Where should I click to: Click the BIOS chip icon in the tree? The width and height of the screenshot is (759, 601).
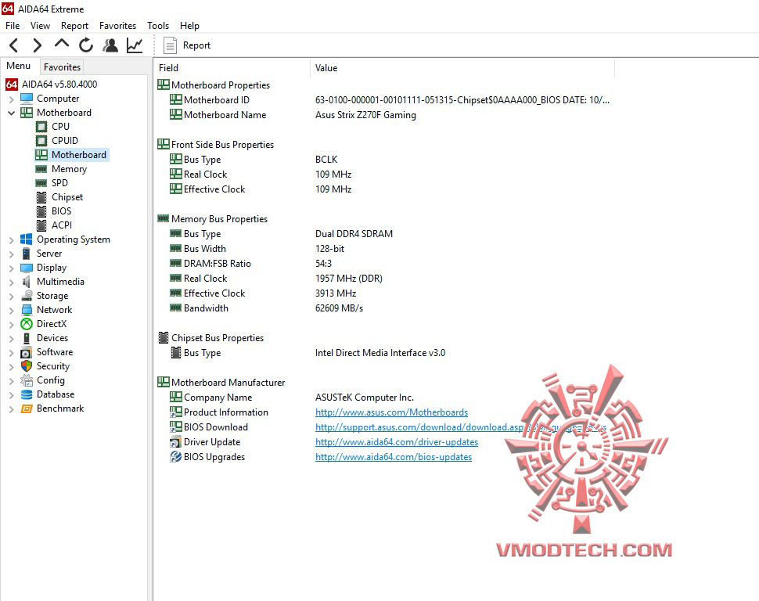[41, 211]
